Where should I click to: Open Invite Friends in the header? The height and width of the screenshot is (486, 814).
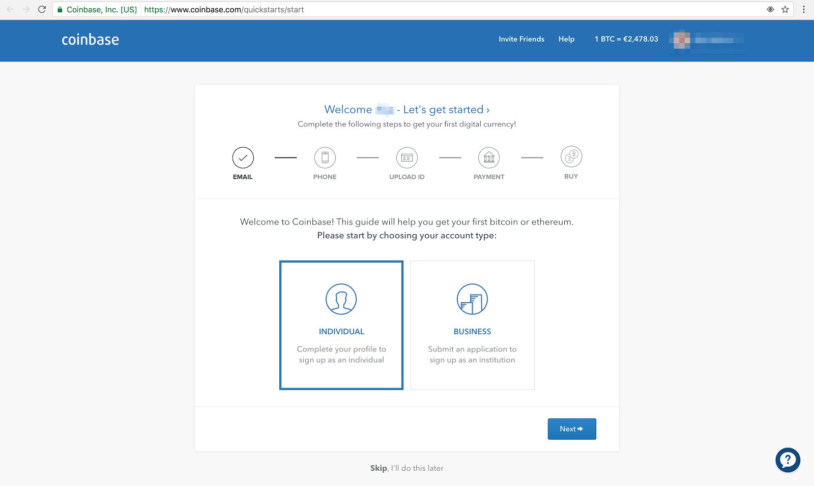click(521, 39)
